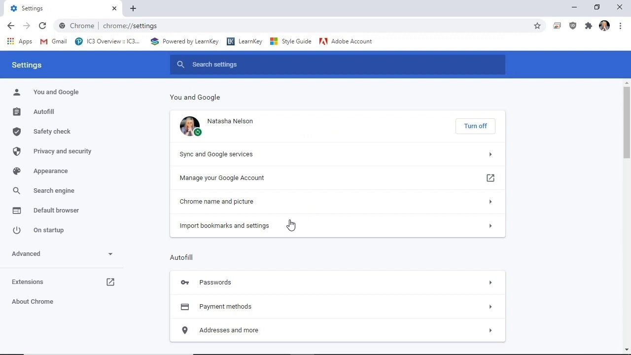Click Natasha Nelson's profile picture
631x355 pixels.
pos(190,126)
